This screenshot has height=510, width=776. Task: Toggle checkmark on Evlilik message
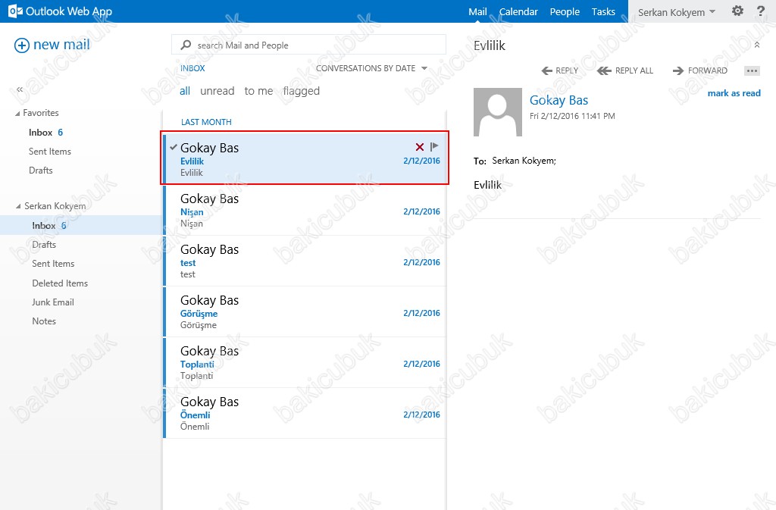click(x=174, y=147)
